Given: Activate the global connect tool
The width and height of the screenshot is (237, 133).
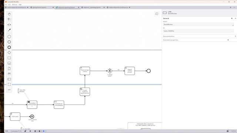Looking at the screenshot, I should [x=9, y=30].
